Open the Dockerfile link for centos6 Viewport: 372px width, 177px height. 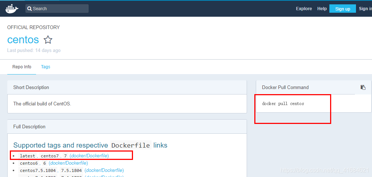coord(68,163)
